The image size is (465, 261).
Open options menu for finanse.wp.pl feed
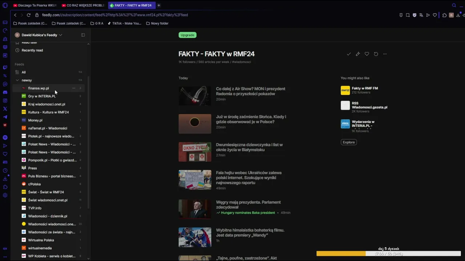tap(74, 88)
